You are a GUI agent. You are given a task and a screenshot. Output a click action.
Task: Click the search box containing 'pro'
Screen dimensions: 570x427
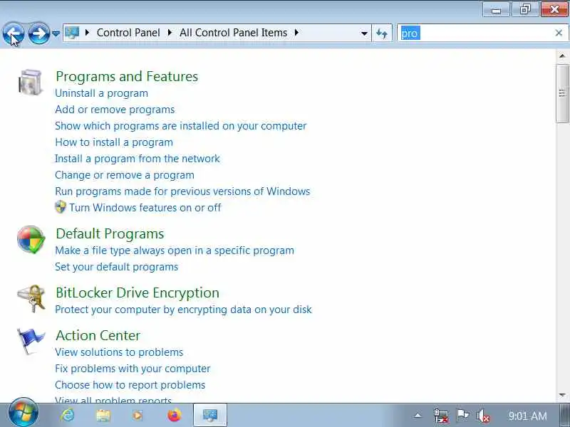click(476, 33)
